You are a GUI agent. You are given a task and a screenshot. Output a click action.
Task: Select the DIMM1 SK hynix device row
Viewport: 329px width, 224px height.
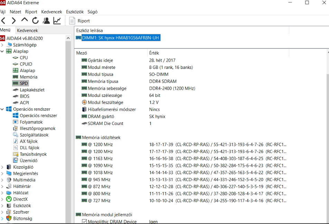click(x=118, y=38)
